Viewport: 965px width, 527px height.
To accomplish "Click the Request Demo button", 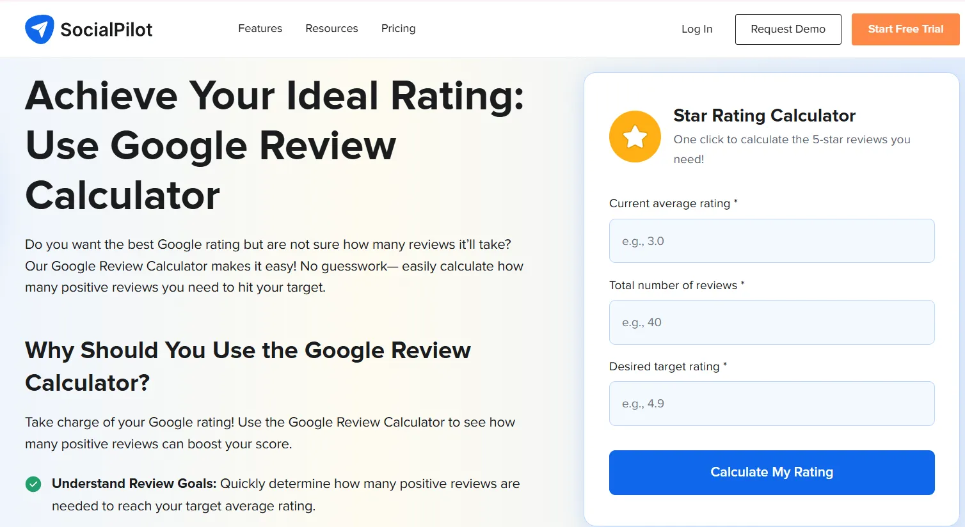I will click(788, 29).
